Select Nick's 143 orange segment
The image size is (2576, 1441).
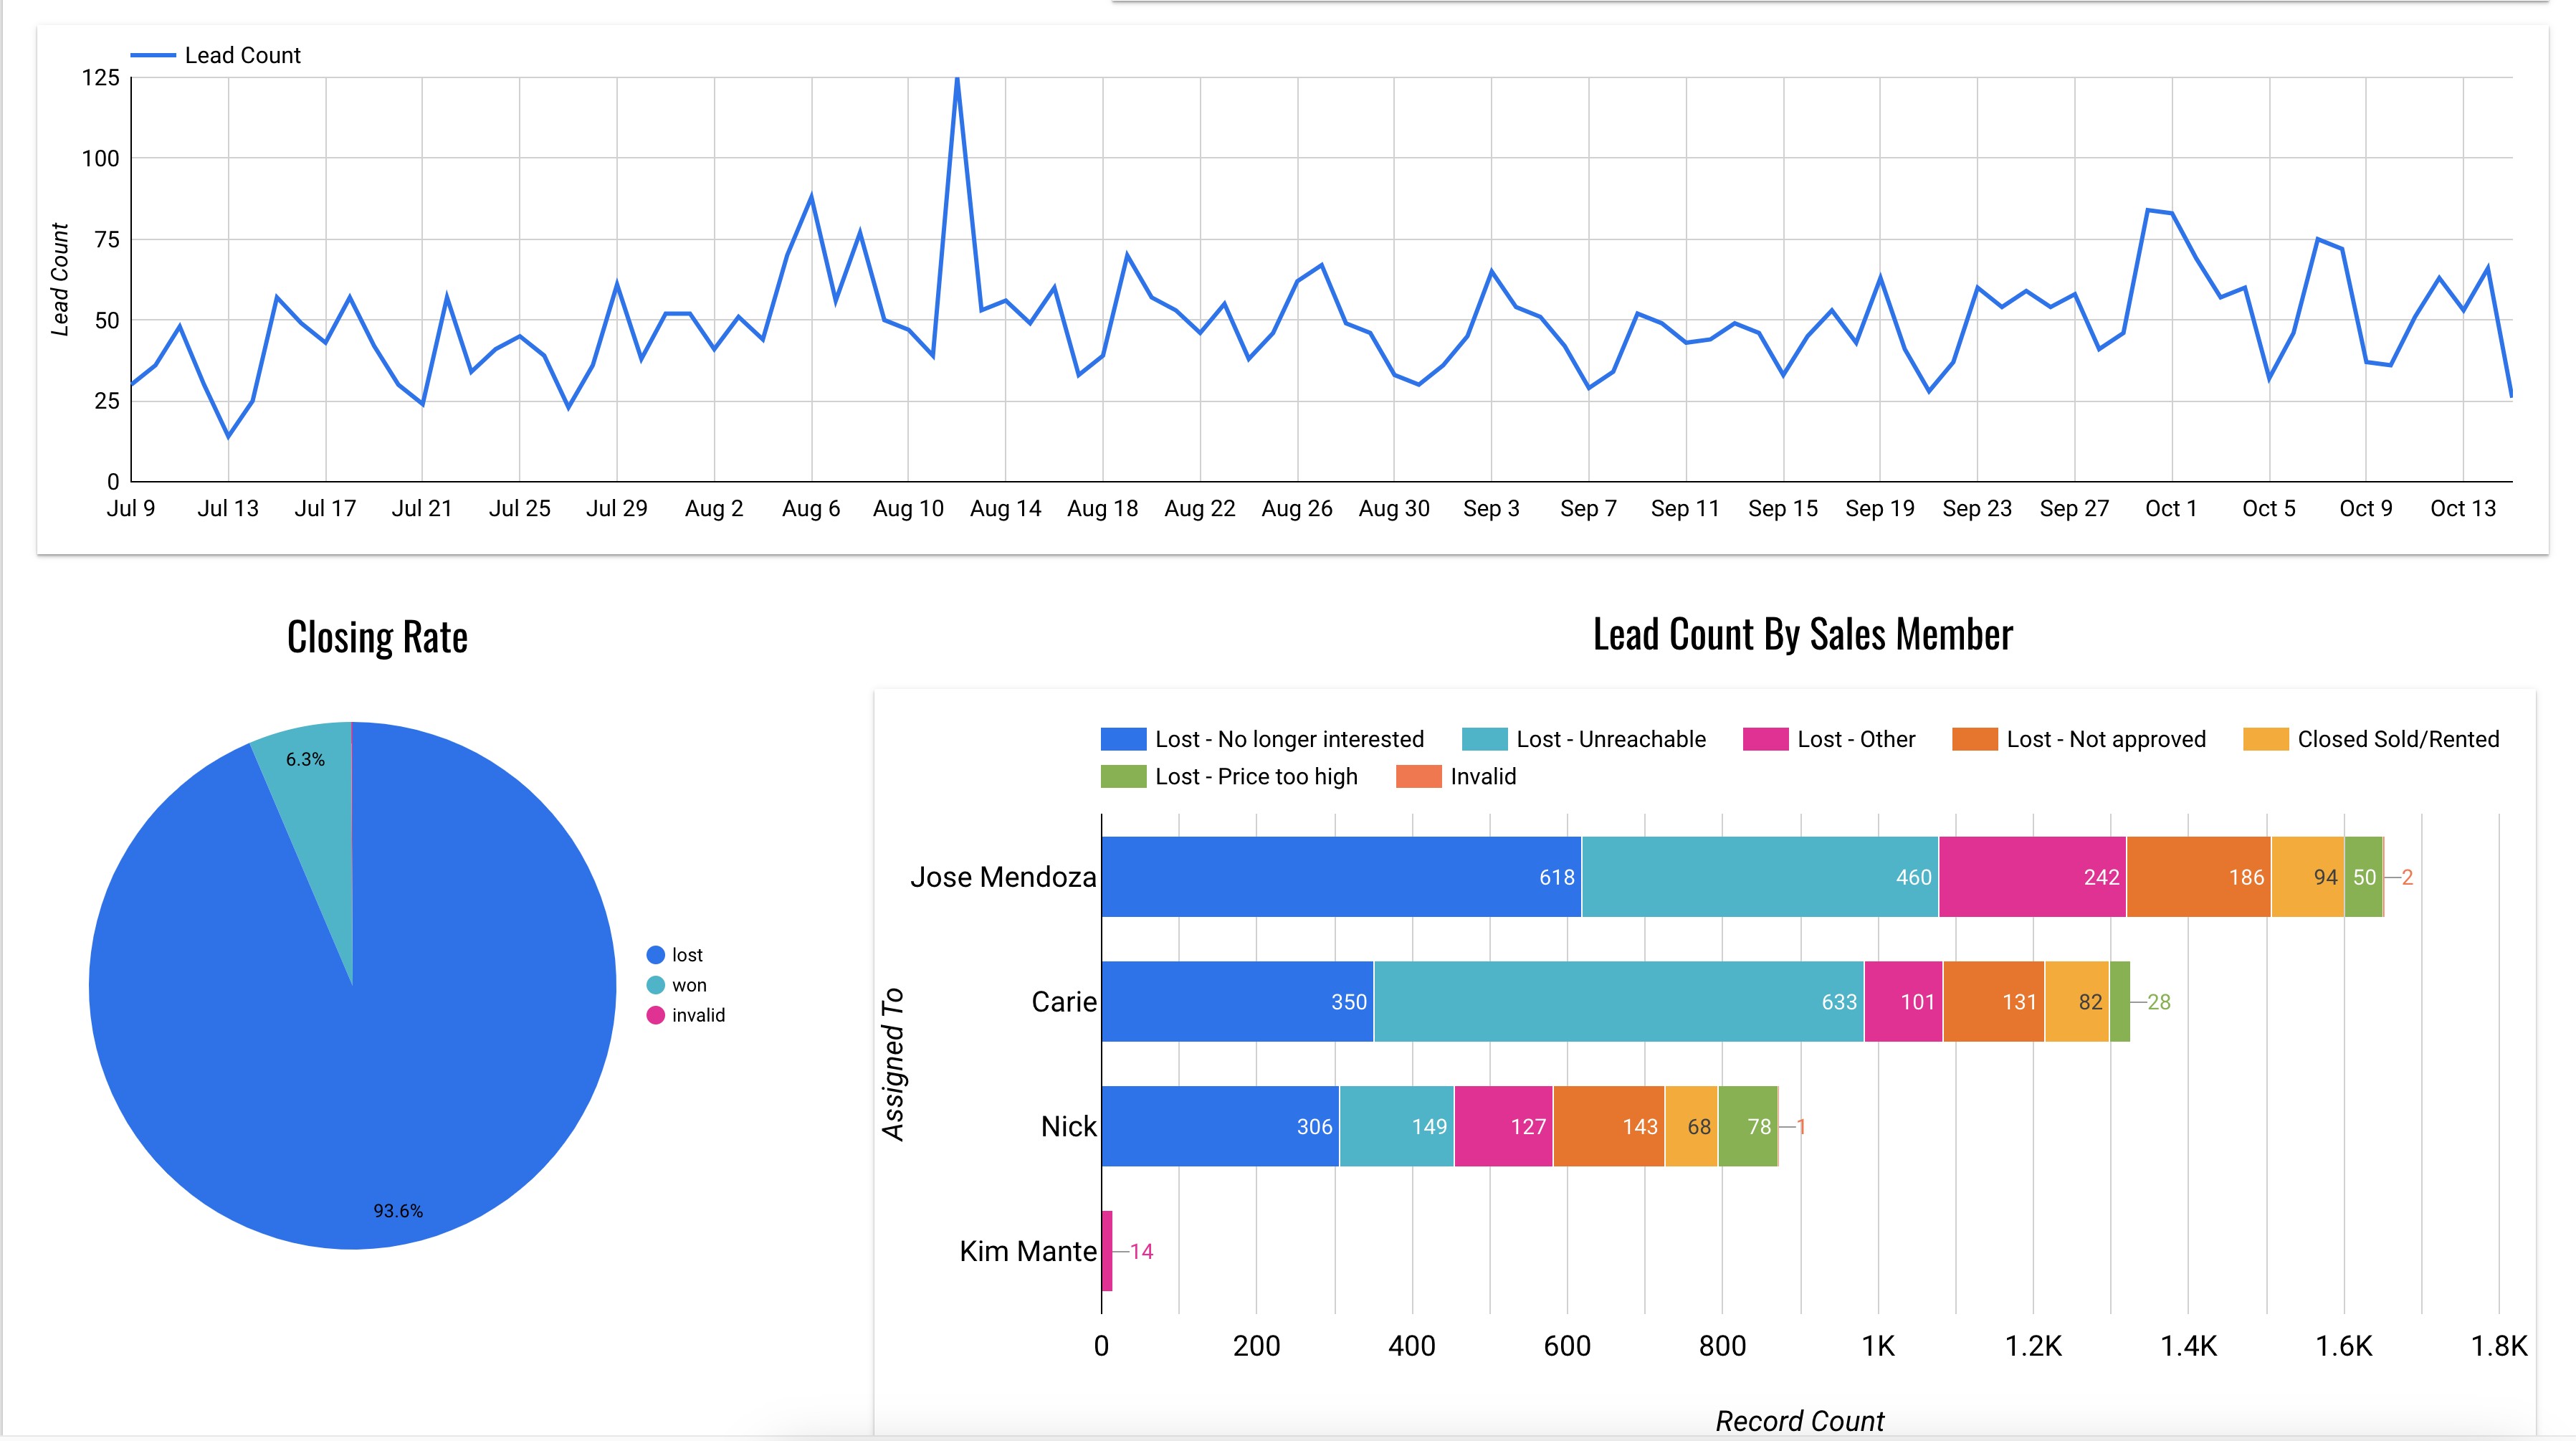point(1608,1127)
